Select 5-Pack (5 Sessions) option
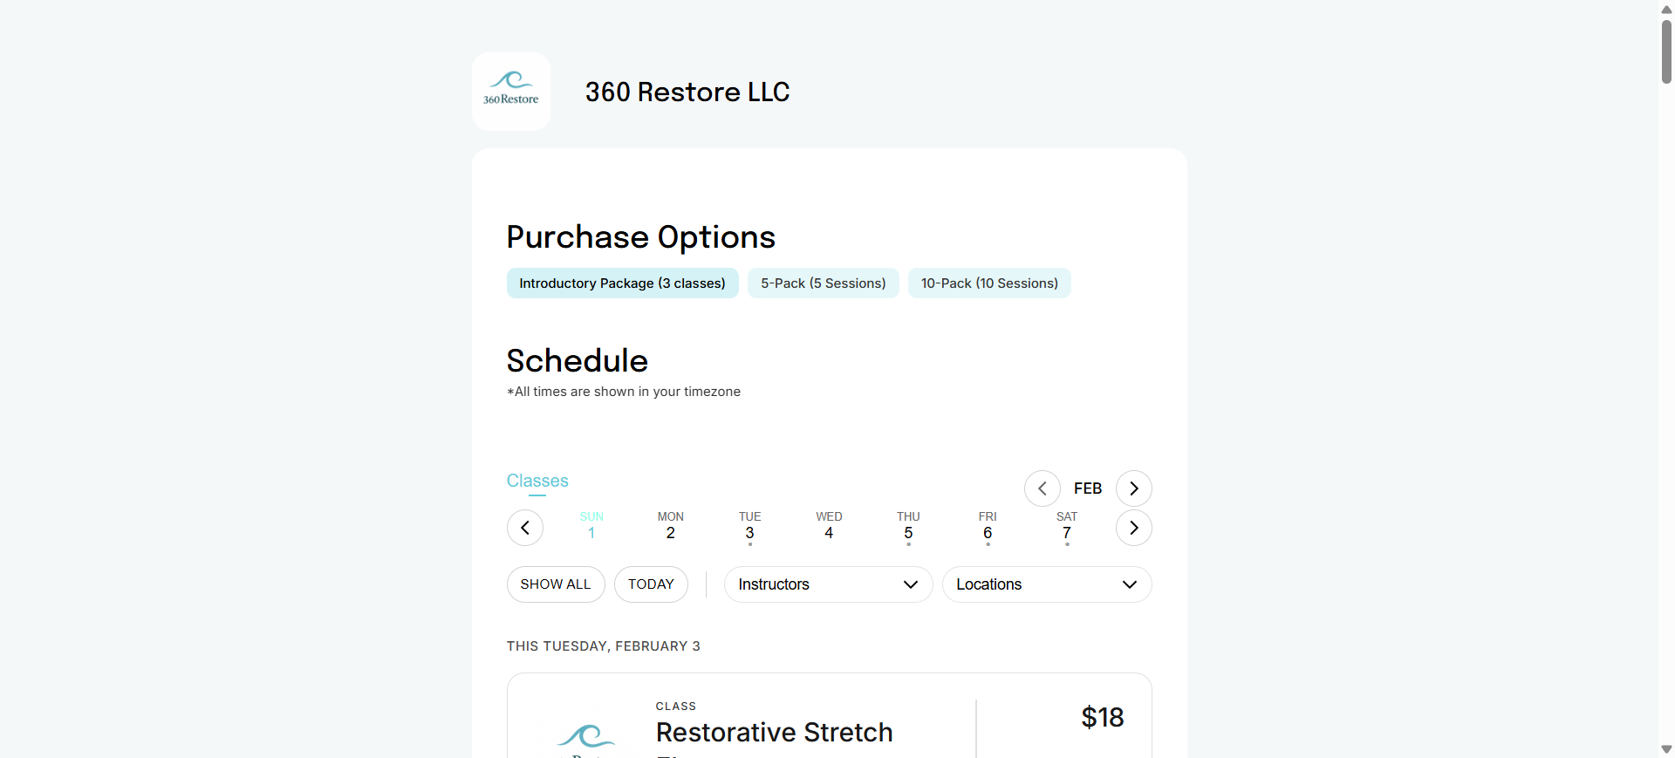The height and width of the screenshot is (758, 1675). (x=824, y=283)
